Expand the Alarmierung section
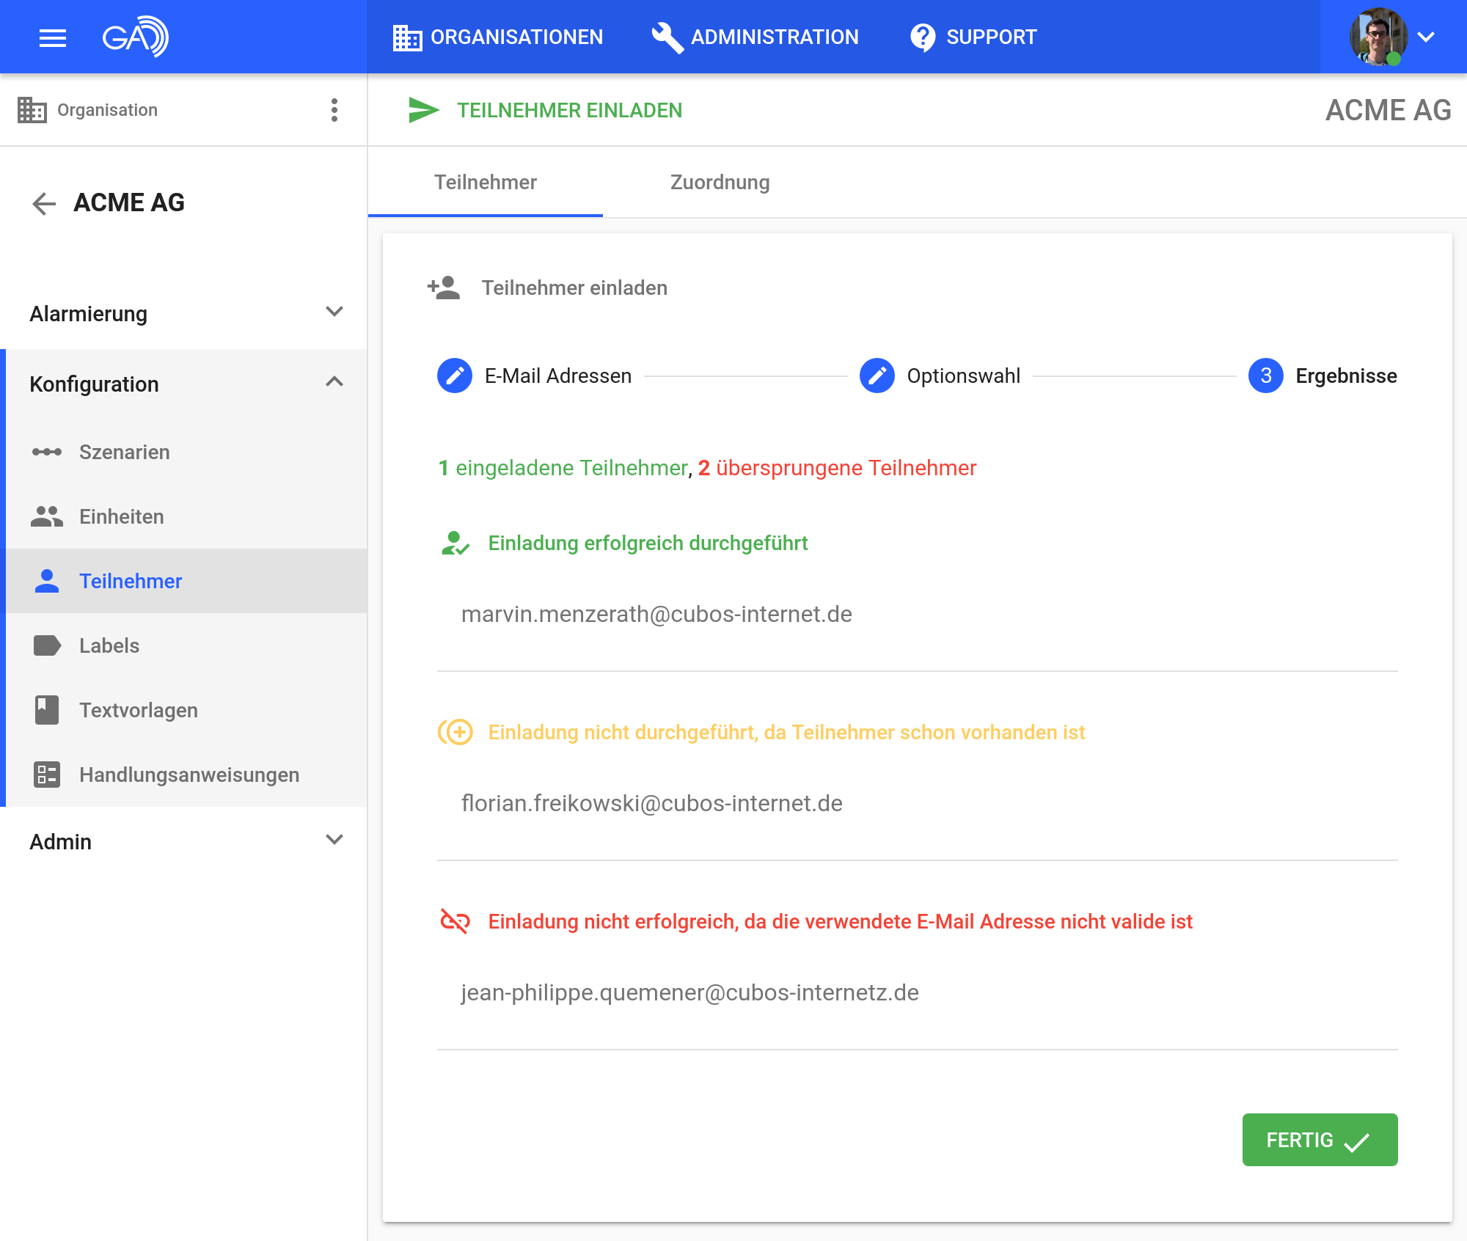Screen dimensions: 1467x1241 [334, 312]
